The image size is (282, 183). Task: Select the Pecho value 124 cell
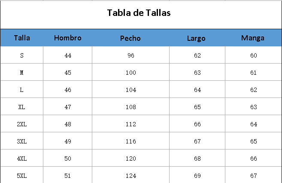130,176
